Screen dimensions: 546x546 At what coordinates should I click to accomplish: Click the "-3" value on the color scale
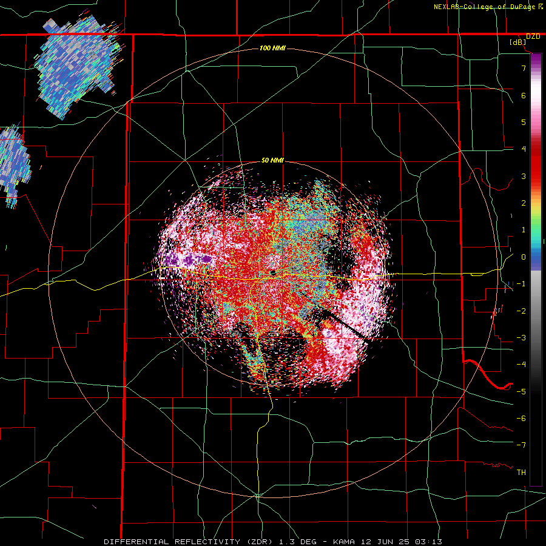tap(521, 338)
